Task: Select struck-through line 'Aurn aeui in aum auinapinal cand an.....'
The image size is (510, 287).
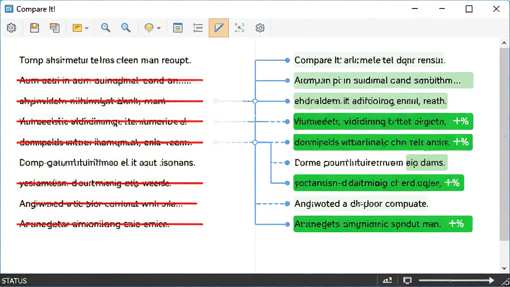Action: coord(110,80)
